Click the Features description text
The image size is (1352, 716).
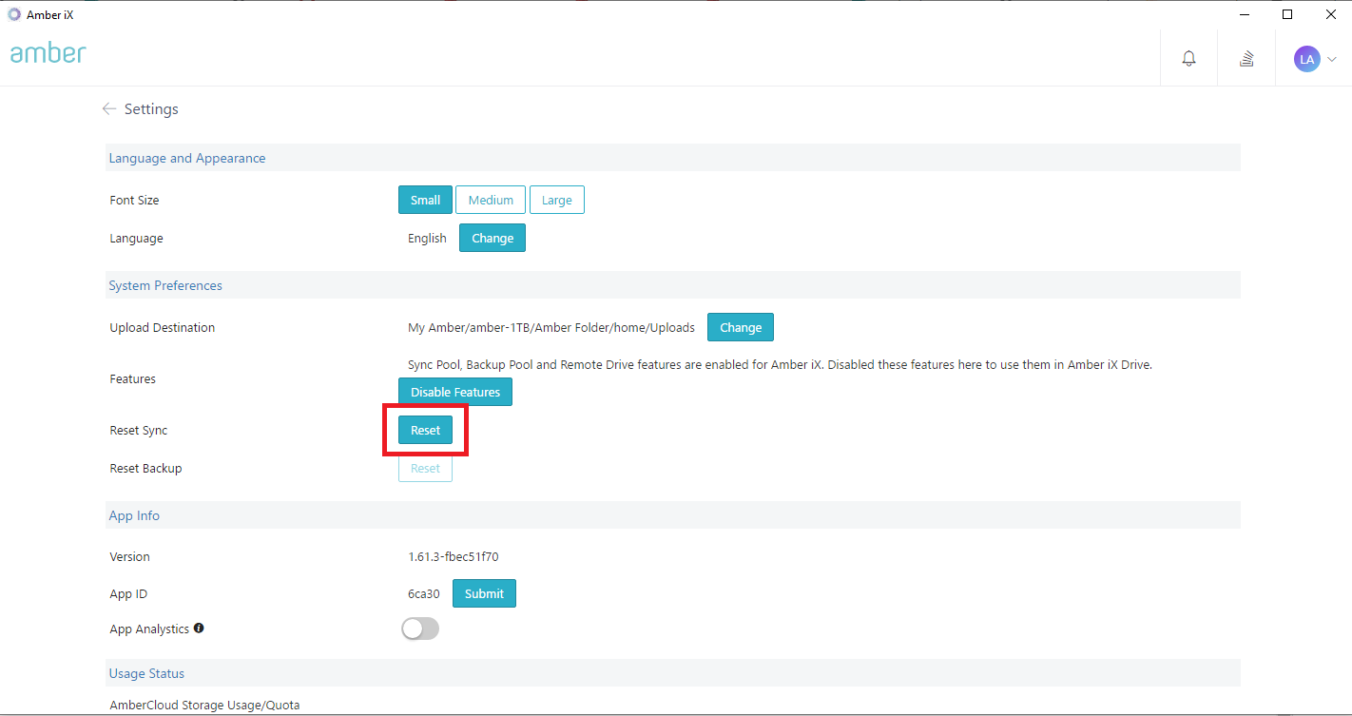click(x=780, y=364)
